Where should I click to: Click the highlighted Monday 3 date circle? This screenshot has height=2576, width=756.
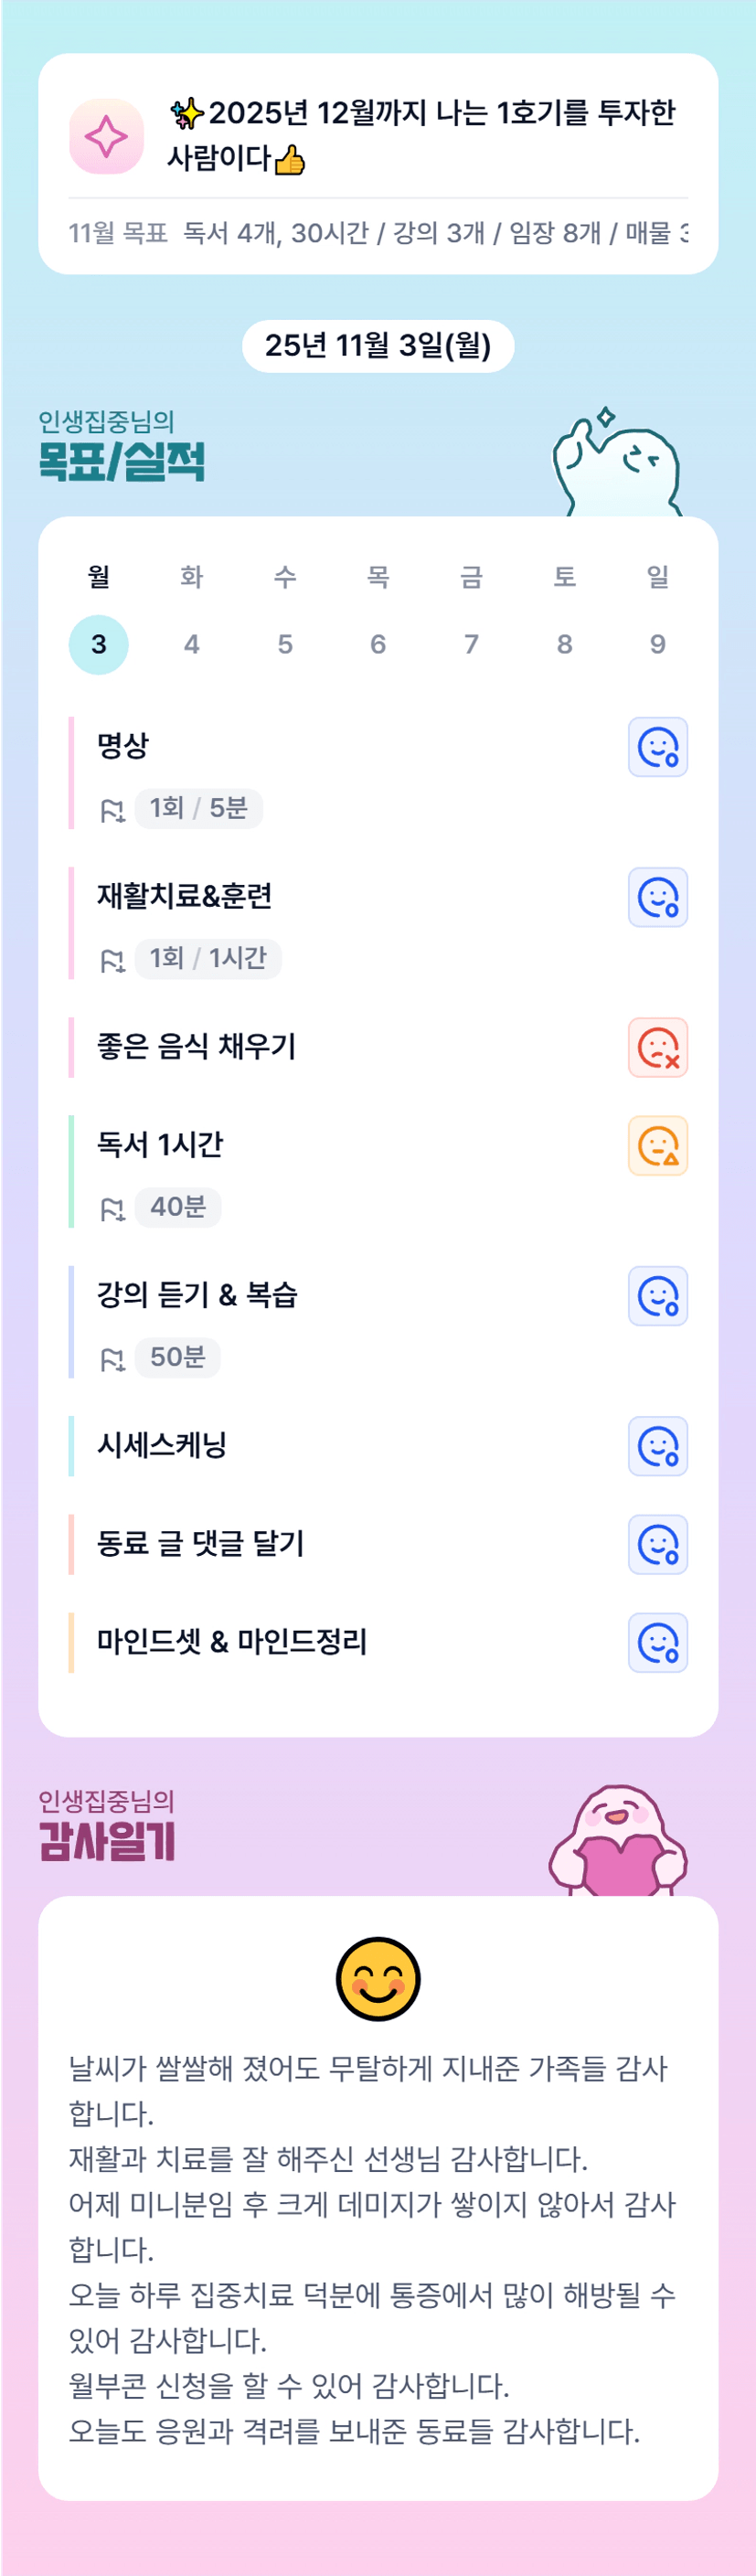[98, 644]
